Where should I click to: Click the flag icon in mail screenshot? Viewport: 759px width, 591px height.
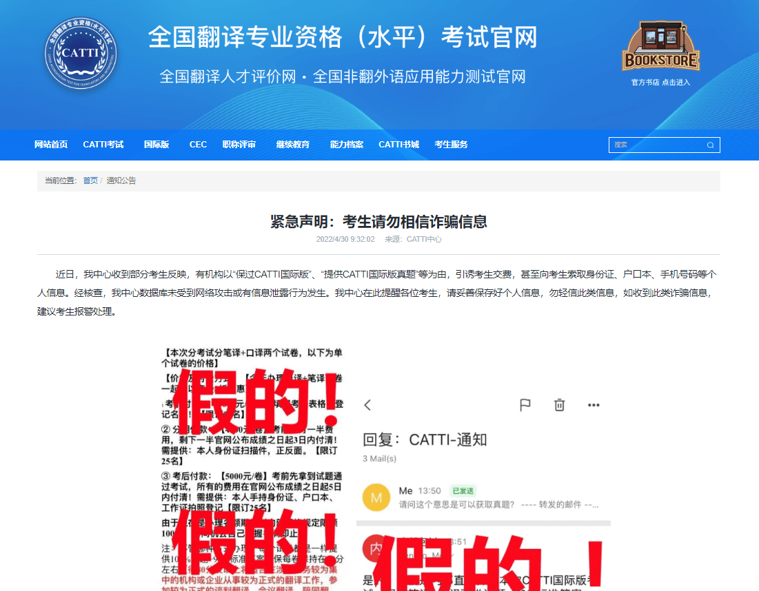[x=525, y=405]
